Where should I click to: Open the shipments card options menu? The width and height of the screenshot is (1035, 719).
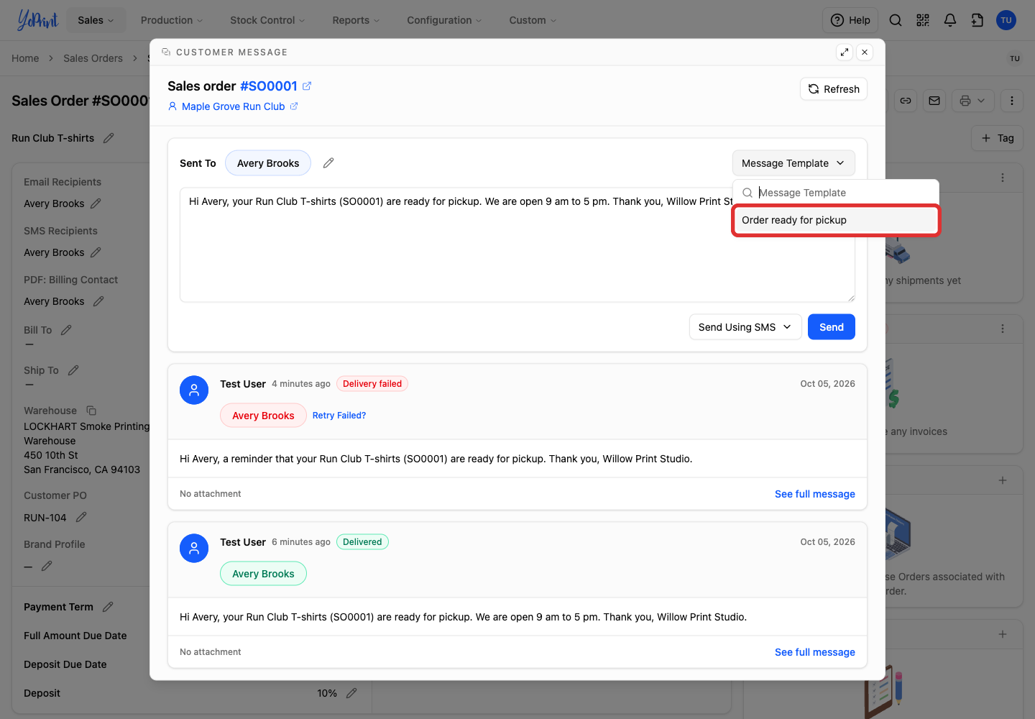click(x=1003, y=178)
